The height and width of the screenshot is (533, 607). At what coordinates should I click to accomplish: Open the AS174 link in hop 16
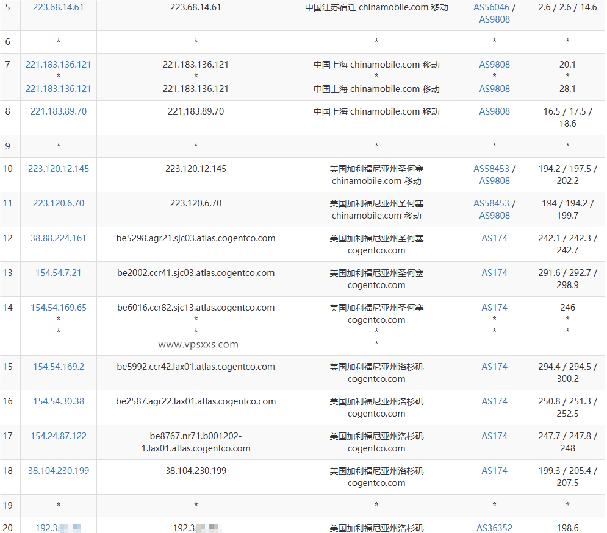(x=494, y=401)
